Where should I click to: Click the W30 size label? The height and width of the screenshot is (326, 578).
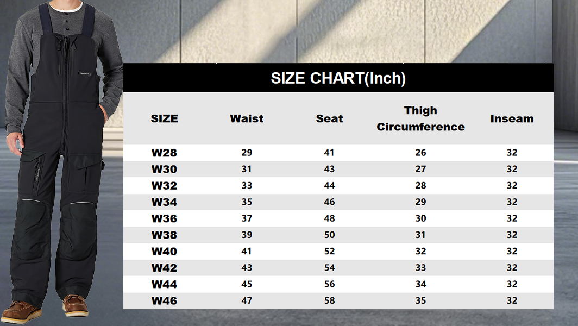[164, 169]
